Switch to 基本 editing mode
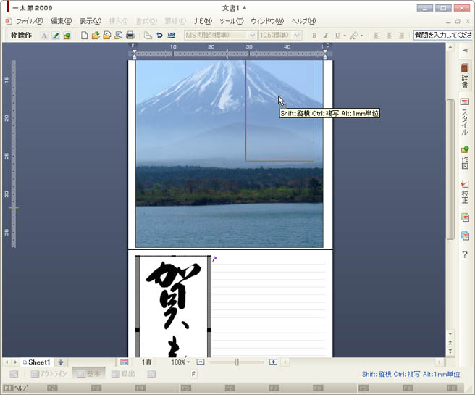The image size is (475, 395). click(x=88, y=374)
